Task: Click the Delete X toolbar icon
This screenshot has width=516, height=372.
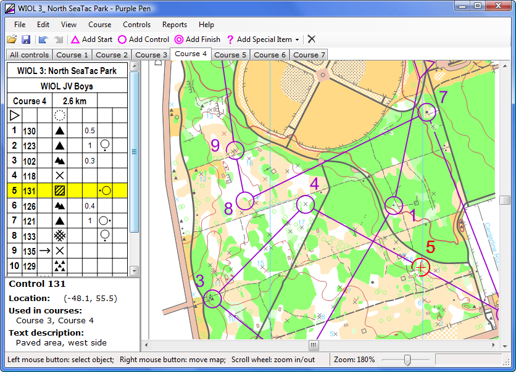Action: 312,39
